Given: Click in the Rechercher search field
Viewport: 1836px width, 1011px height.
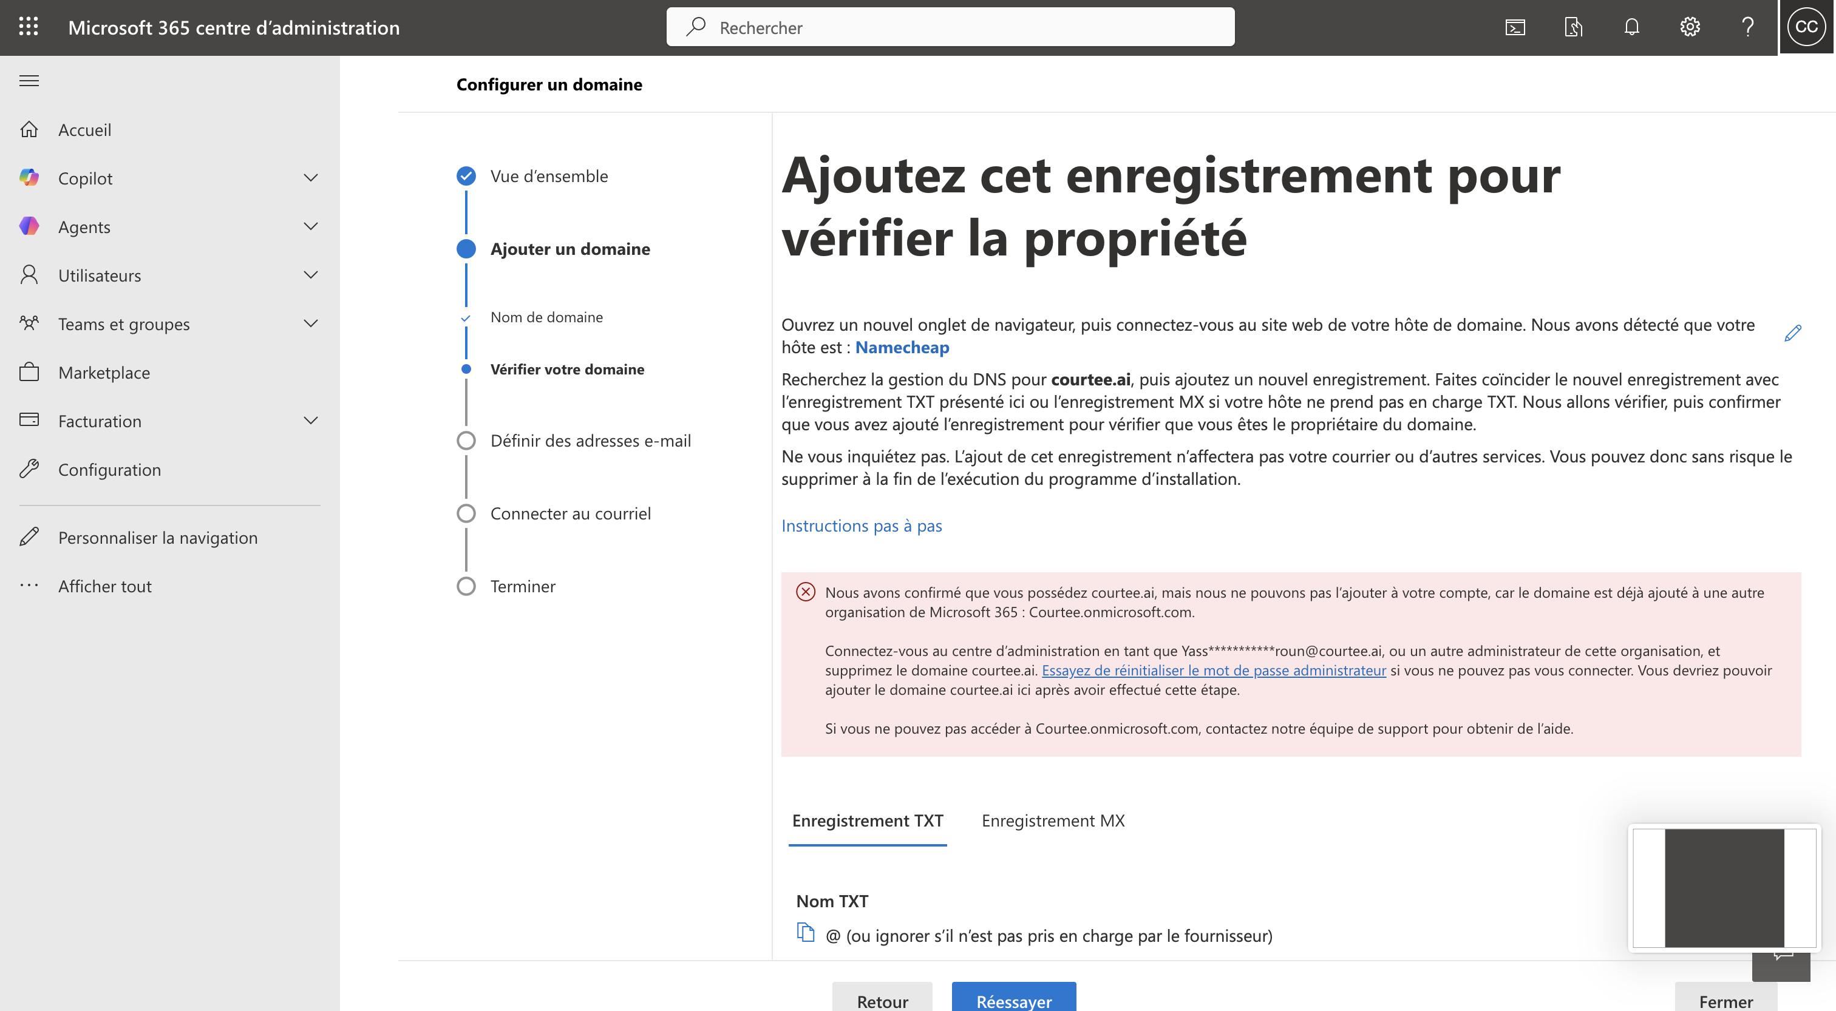Looking at the screenshot, I should (950, 27).
